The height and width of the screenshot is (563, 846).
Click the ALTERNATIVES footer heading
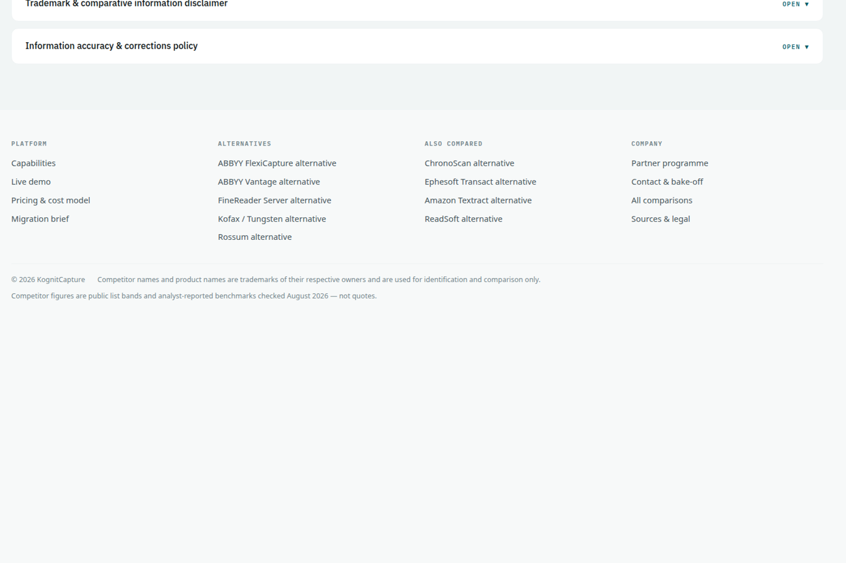[x=245, y=144]
